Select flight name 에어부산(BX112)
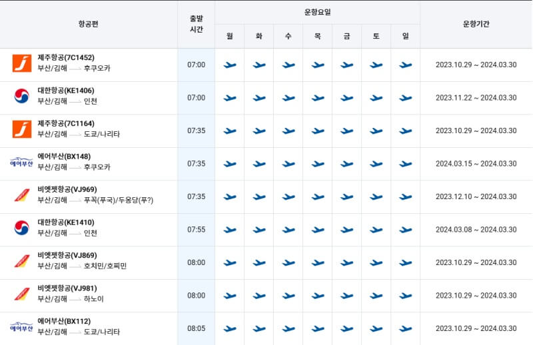Screen dimensions: 533x345 pos(64,321)
